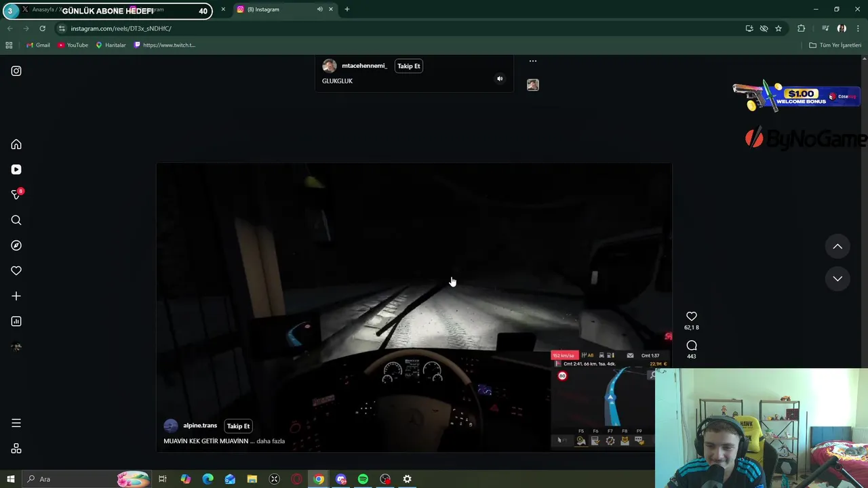
Task: Open File Explorer from taskbar
Action: click(x=252, y=479)
